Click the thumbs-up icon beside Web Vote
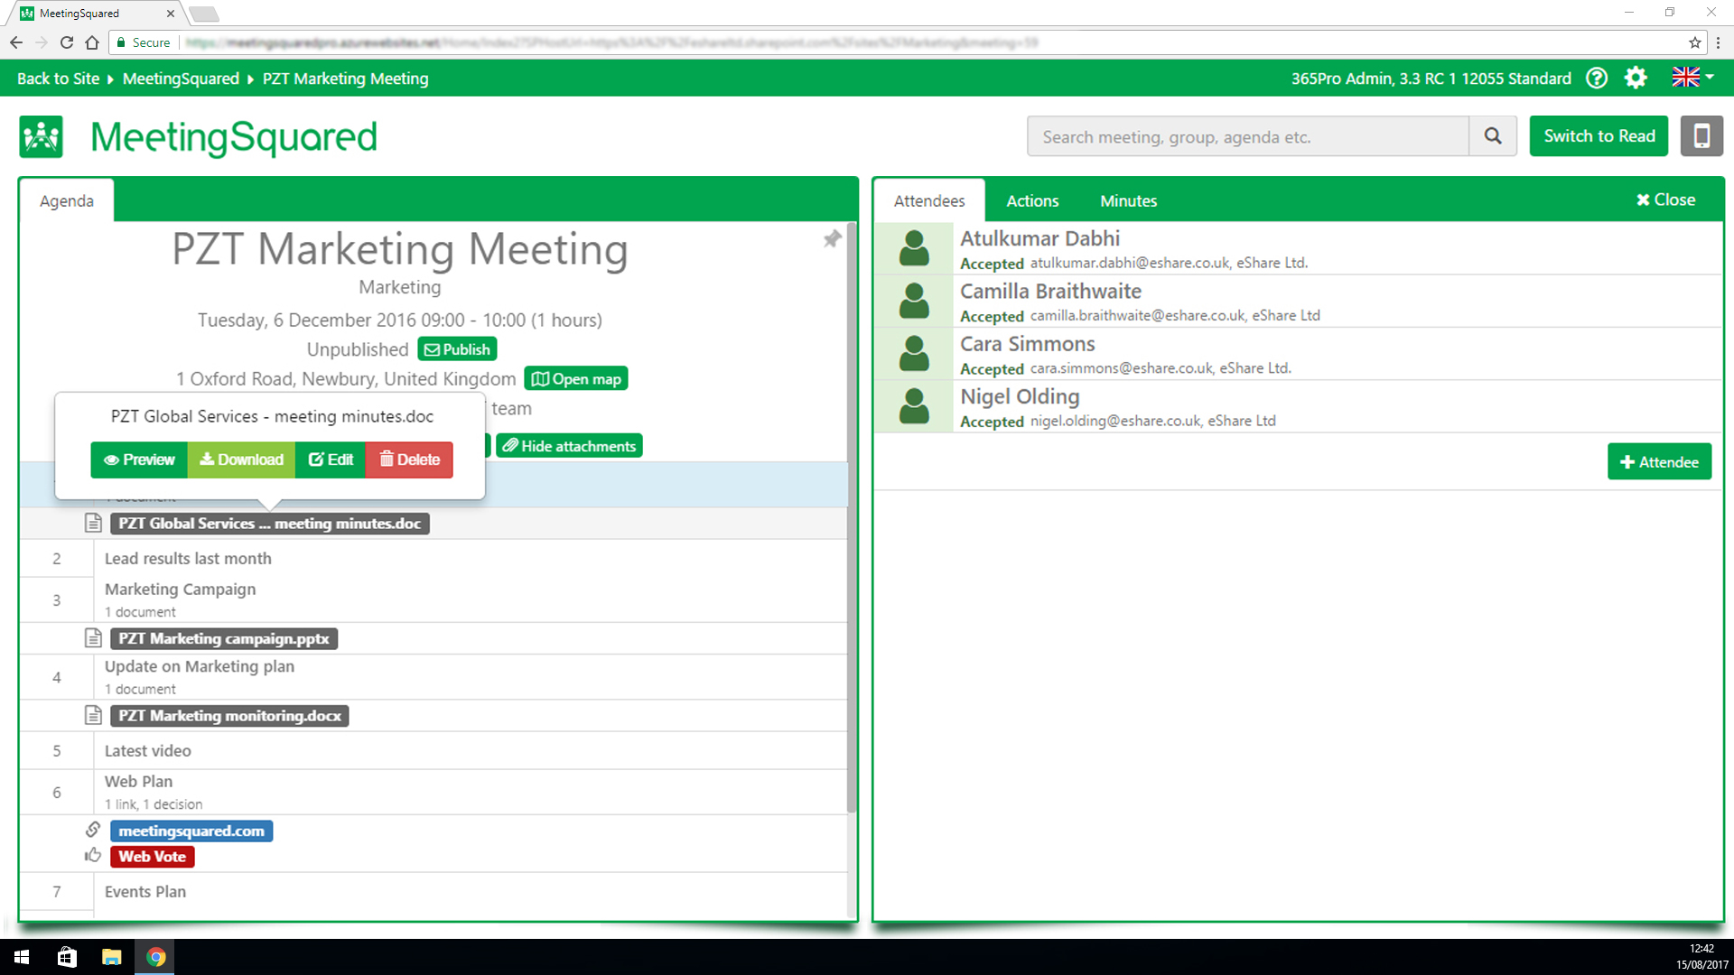The image size is (1734, 975). [x=93, y=856]
